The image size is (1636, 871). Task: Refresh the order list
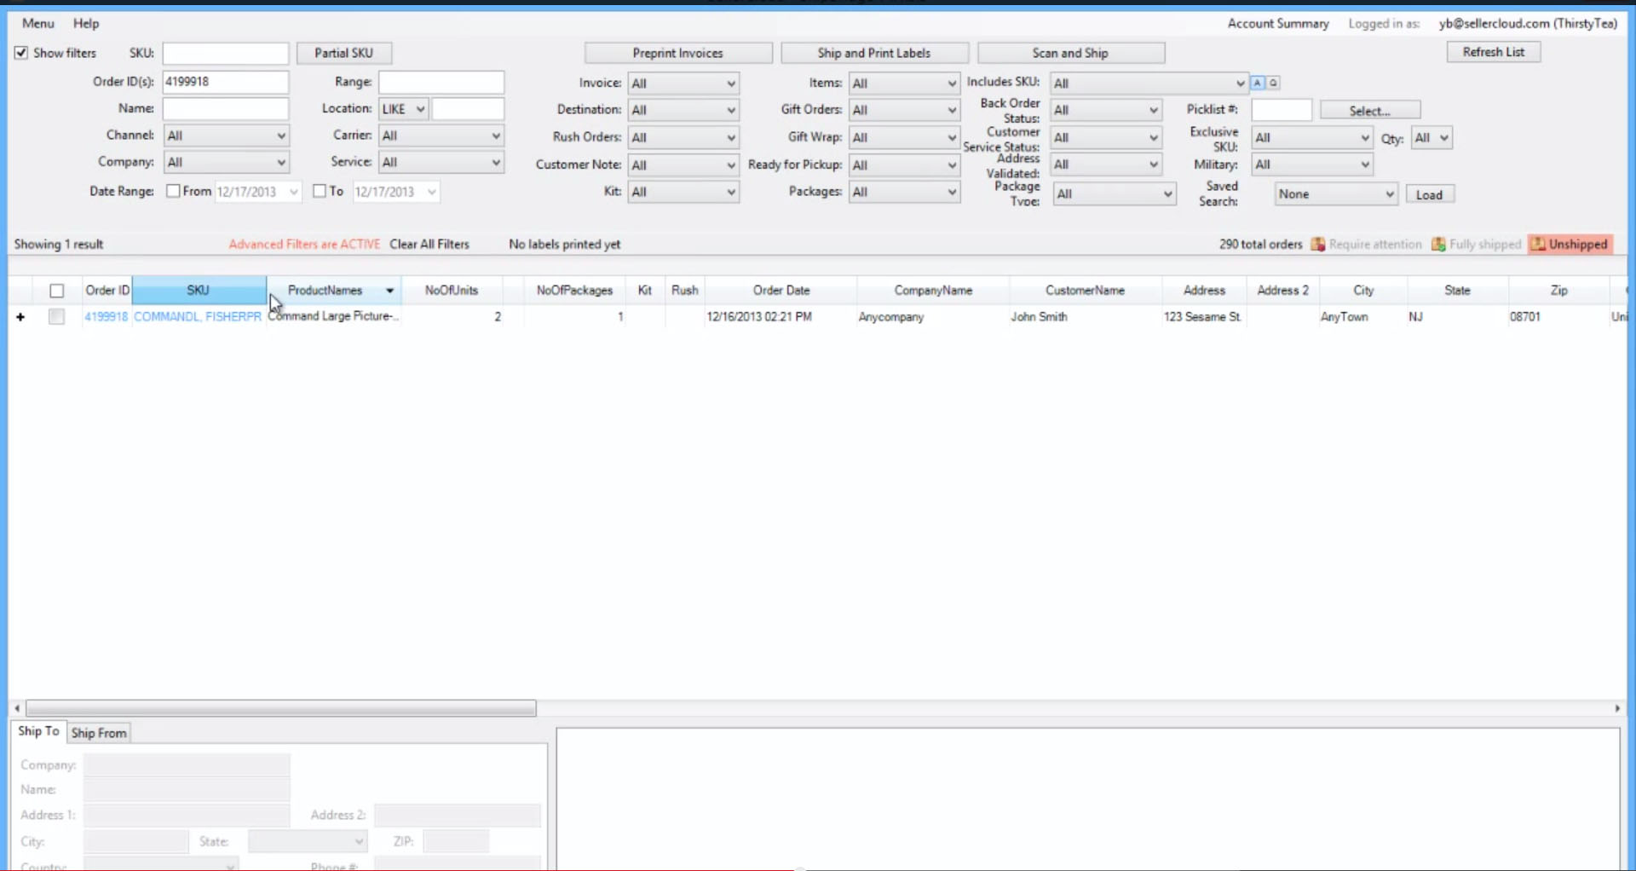click(1494, 52)
